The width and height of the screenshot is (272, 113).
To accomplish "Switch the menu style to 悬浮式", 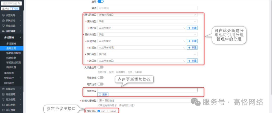I will (x=6, y=9).
